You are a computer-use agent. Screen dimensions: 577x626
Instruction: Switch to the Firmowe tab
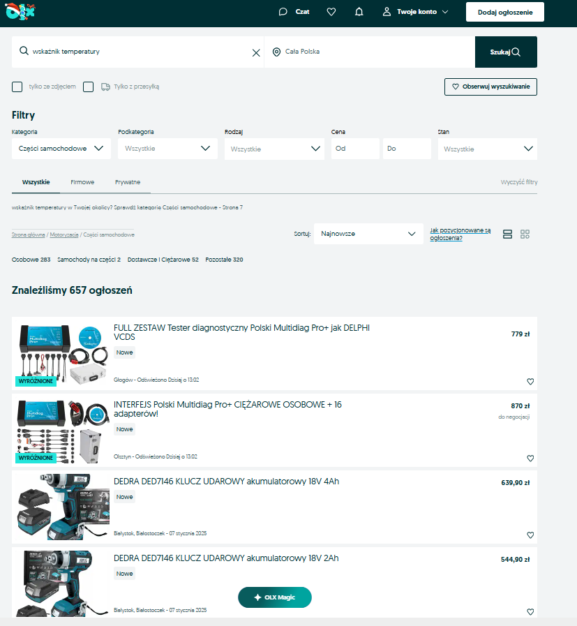click(x=82, y=182)
